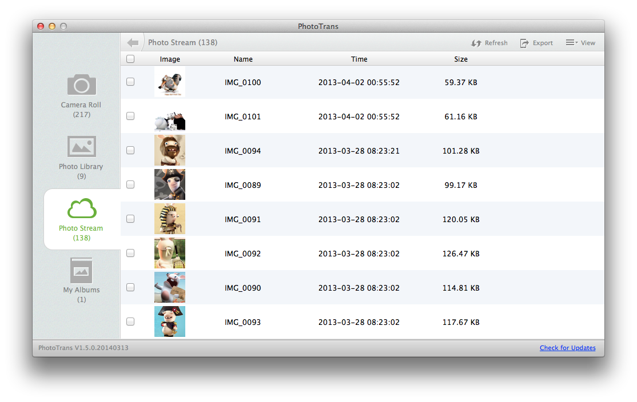This screenshot has height=402, width=637.
Task: Select the IMG_0089 pirate thumbnail
Action: point(170,184)
